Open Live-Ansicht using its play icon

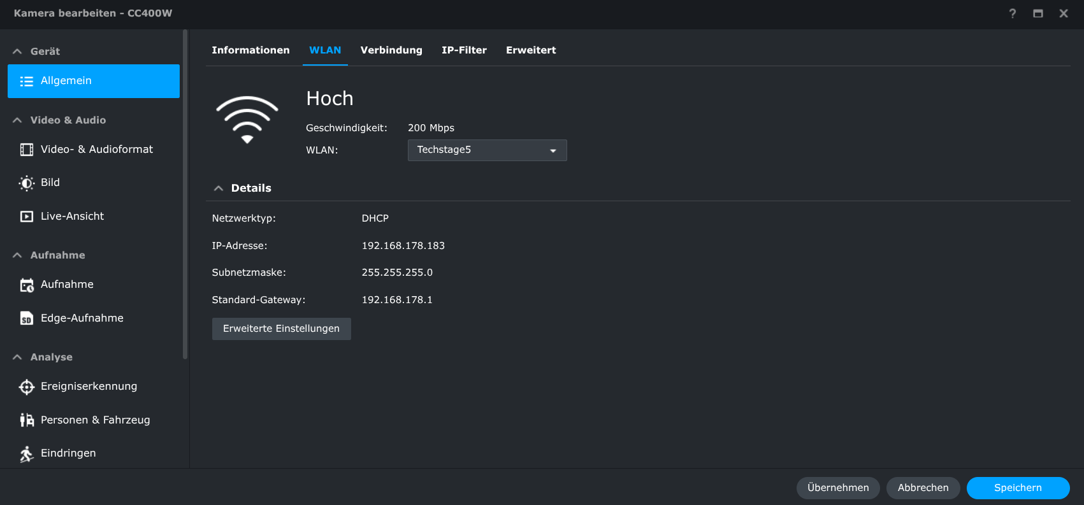coord(26,217)
